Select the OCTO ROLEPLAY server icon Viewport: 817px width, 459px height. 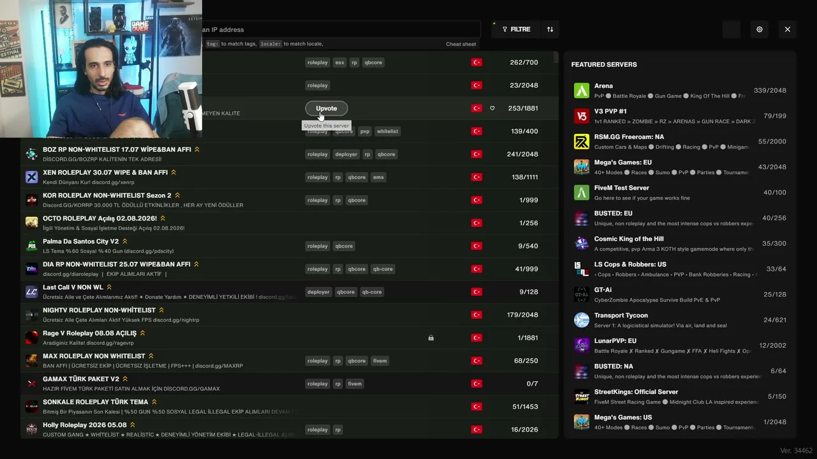[x=31, y=223]
